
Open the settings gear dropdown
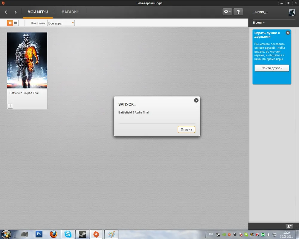(x=227, y=12)
